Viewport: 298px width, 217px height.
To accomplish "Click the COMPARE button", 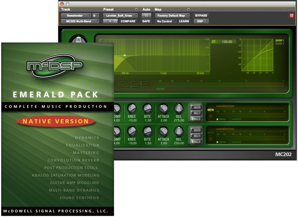I will point(128,21).
